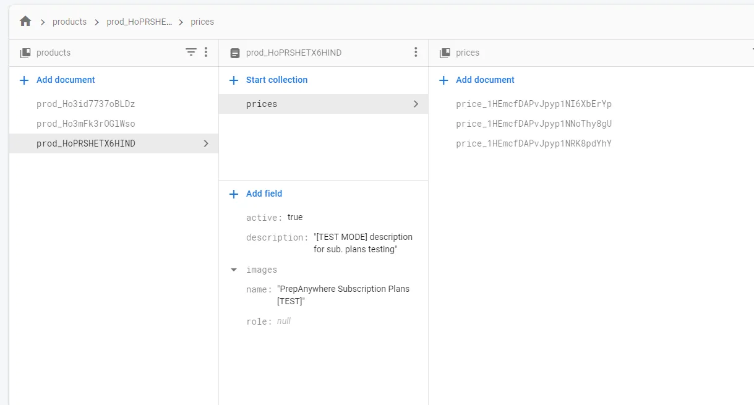Open document prod_Ho3mFk3rOGlWso
Viewport: 754px width, 405px height.
click(x=85, y=124)
